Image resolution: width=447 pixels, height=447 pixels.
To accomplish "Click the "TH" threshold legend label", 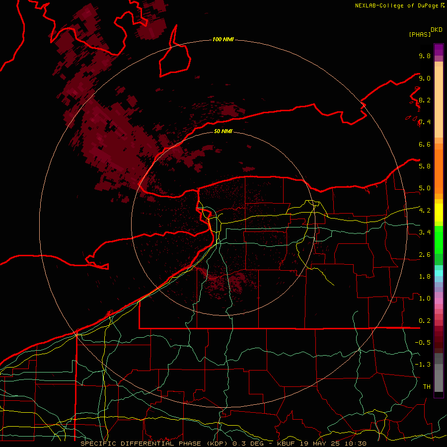I will tap(427, 387).
